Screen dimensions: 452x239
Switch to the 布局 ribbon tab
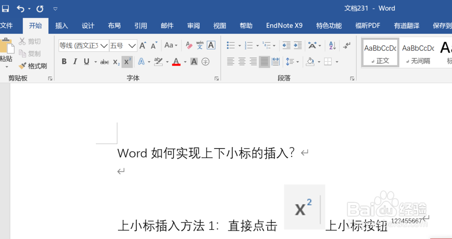[114, 26]
